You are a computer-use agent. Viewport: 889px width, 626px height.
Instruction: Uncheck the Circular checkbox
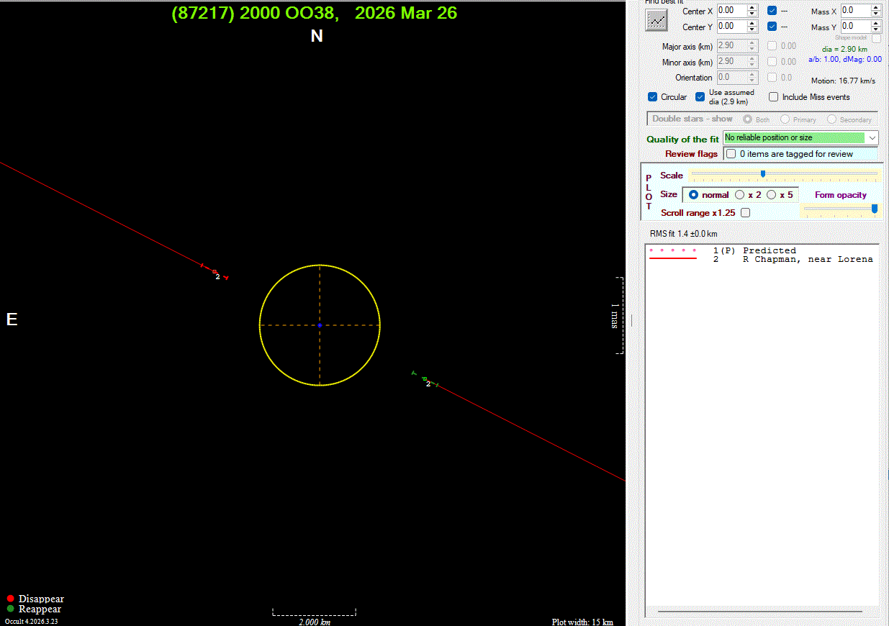[653, 97]
